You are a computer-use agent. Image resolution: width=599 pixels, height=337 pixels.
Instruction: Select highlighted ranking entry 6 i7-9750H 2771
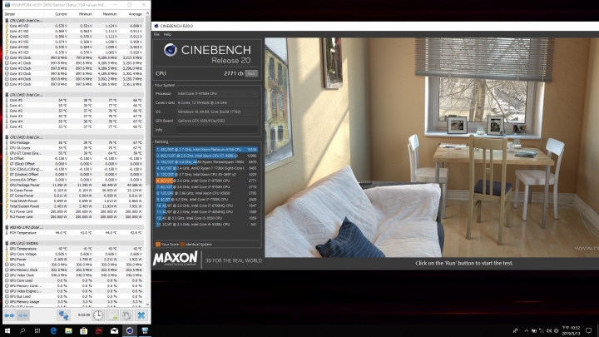click(206, 181)
